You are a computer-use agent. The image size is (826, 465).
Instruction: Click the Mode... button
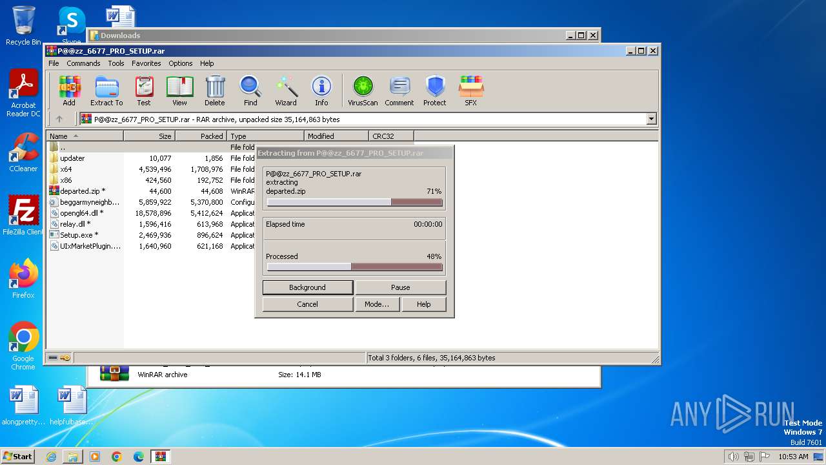coord(377,304)
